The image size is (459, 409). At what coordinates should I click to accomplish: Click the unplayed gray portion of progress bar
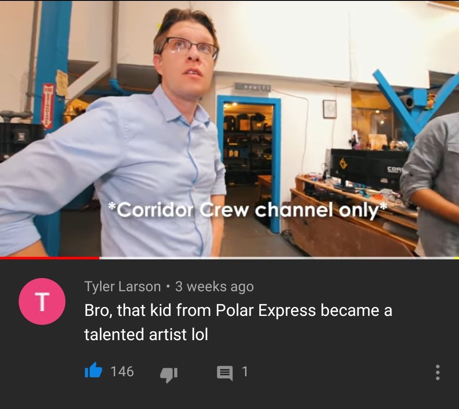277,258
